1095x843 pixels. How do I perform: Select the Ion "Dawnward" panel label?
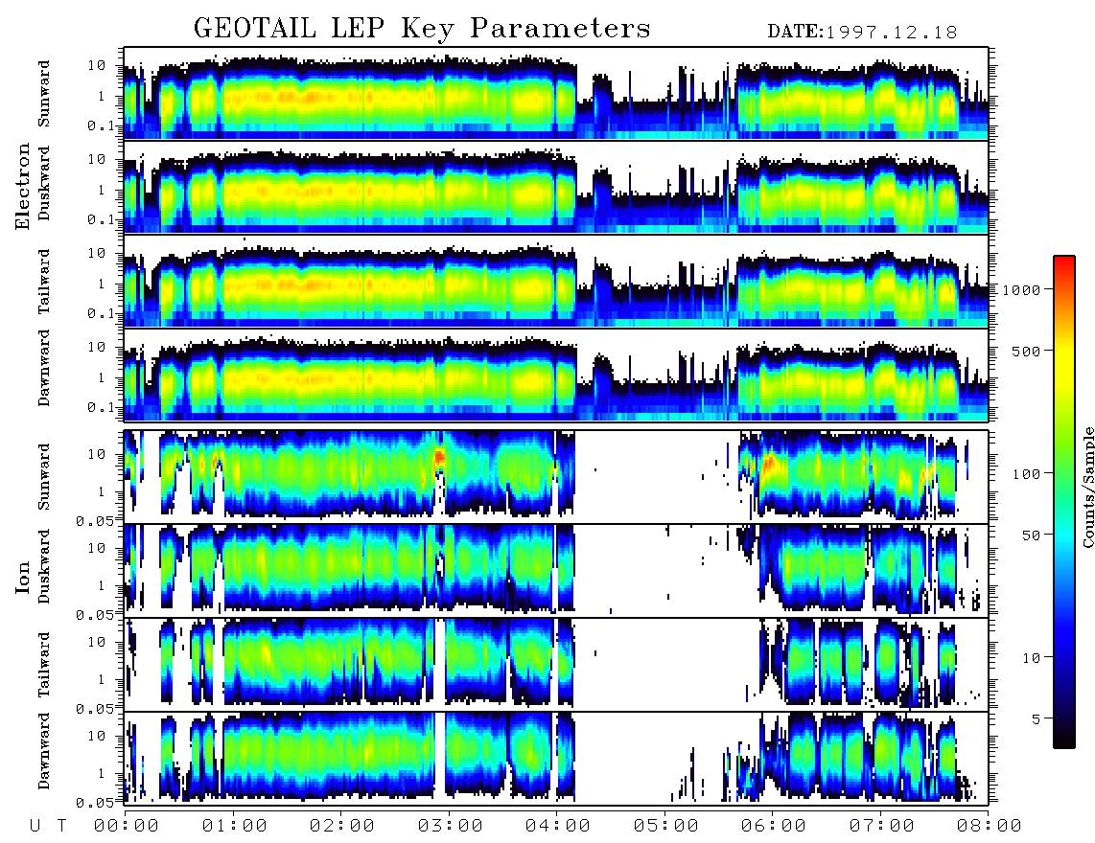tap(44, 751)
